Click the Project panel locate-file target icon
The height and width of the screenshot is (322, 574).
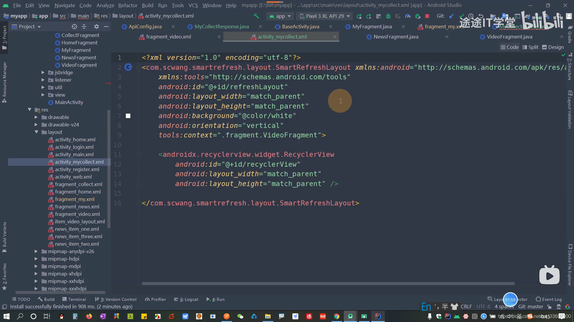coord(74,27)
